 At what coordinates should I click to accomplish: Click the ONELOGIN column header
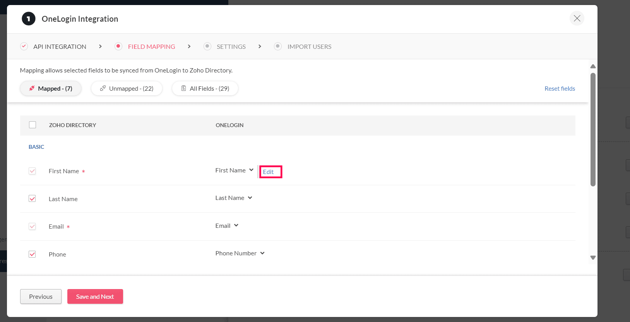pyautogui.click(x=229, y=125)
